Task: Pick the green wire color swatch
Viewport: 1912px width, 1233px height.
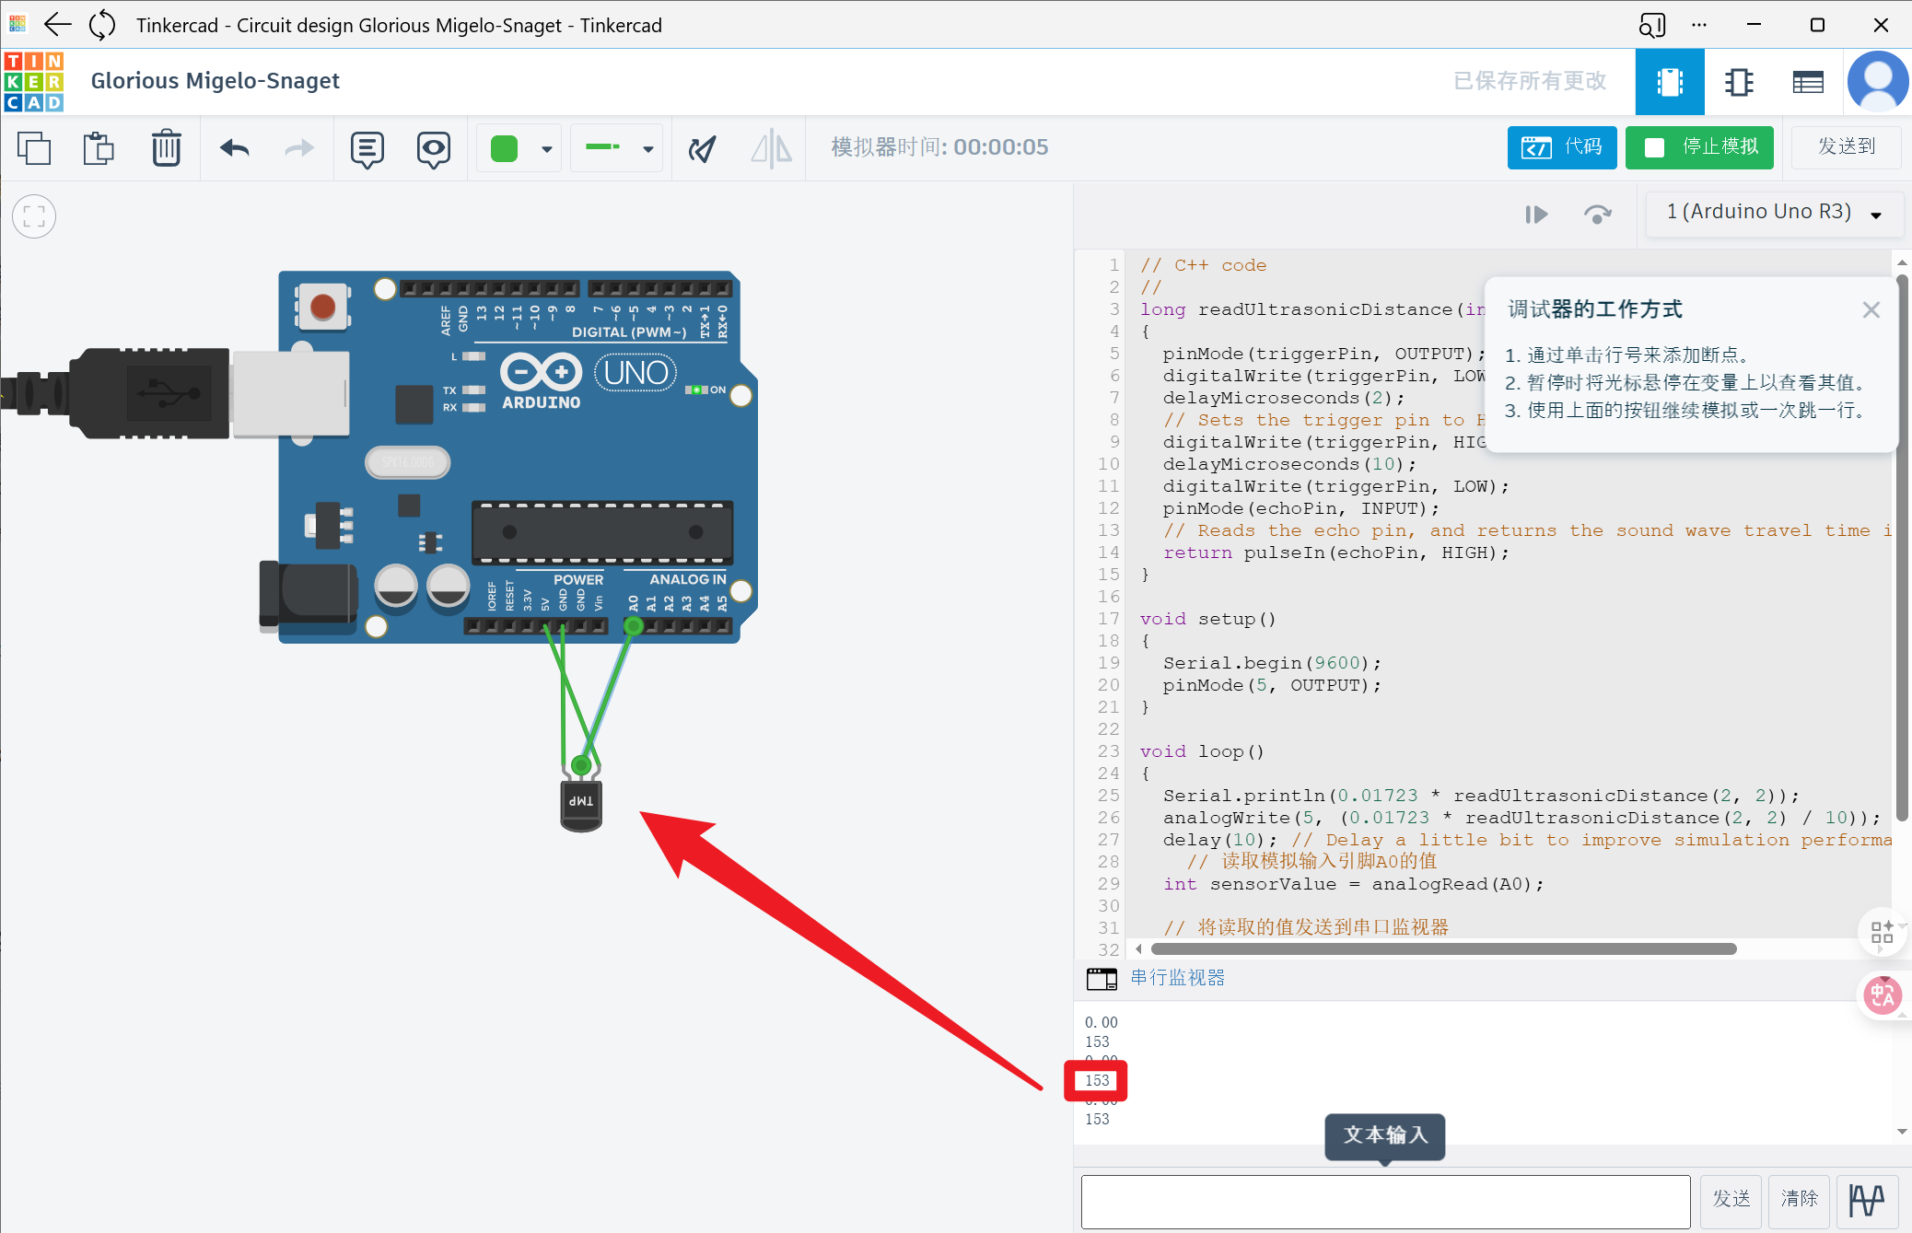Action: pos(505,148)
